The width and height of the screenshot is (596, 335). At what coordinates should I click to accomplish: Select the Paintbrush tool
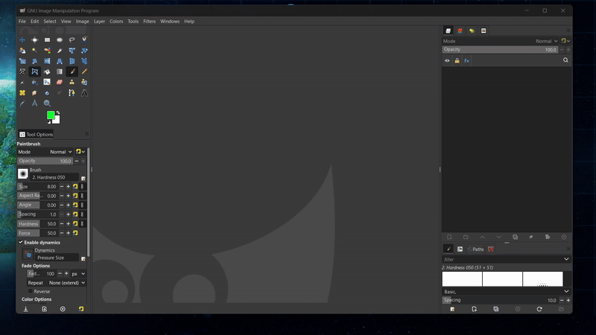coord(72,71)
